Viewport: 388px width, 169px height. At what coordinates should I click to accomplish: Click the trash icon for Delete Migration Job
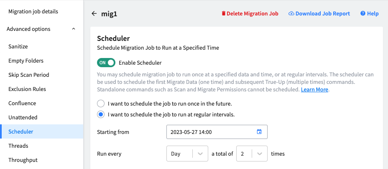[x=223, y=13]
